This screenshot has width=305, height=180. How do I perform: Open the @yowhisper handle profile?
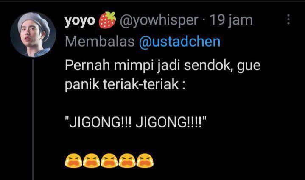click(159, 20)
